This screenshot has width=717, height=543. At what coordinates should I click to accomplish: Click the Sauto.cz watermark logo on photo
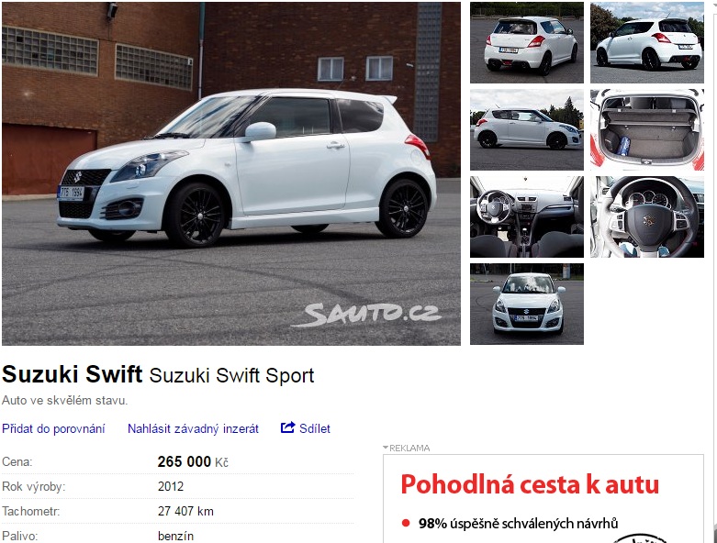click(x=366, y=316)
